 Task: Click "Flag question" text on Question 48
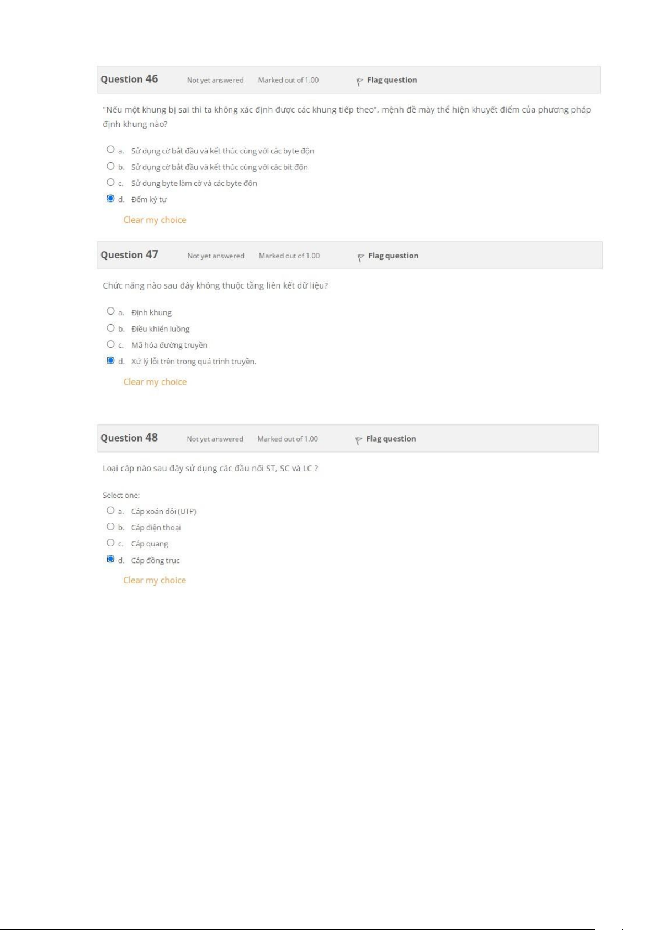pos(391,439)
